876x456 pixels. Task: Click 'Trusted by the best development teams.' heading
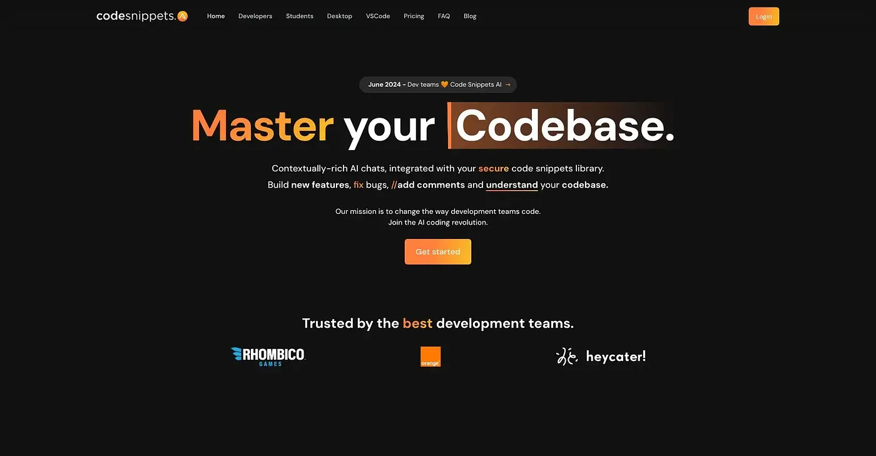click(x=438, y=323)
